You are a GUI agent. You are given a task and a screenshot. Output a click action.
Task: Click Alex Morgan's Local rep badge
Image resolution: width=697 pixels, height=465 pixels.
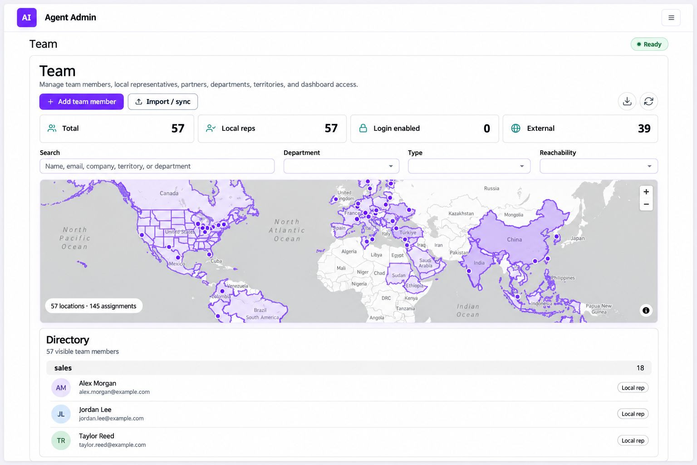click(x=633, y=388)
